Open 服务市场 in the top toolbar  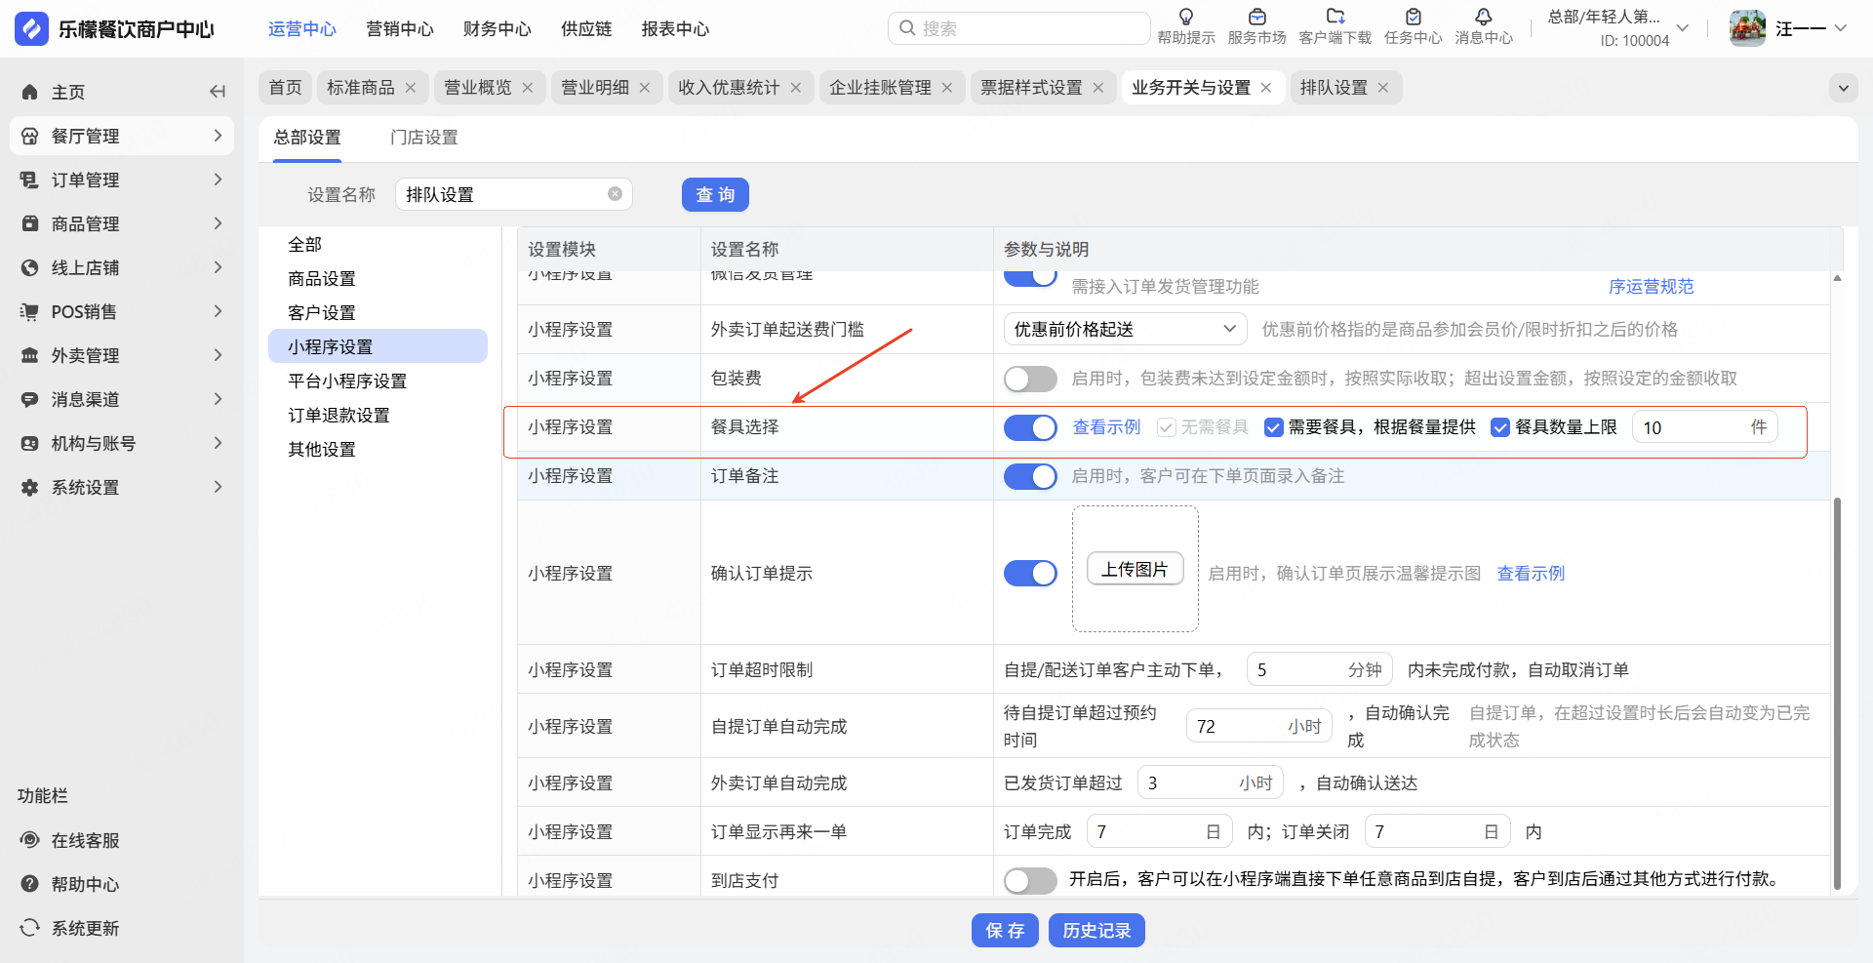click(x=1256, y=18)
